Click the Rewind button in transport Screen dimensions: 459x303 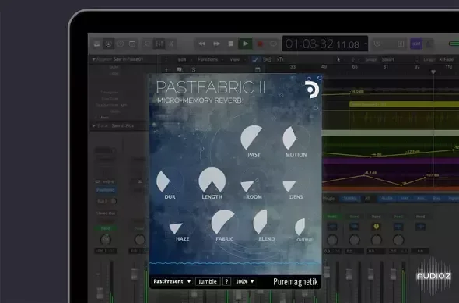pos(202,44)
